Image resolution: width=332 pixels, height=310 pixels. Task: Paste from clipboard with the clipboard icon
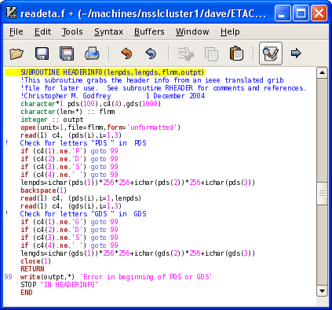[x=236, y=54]
